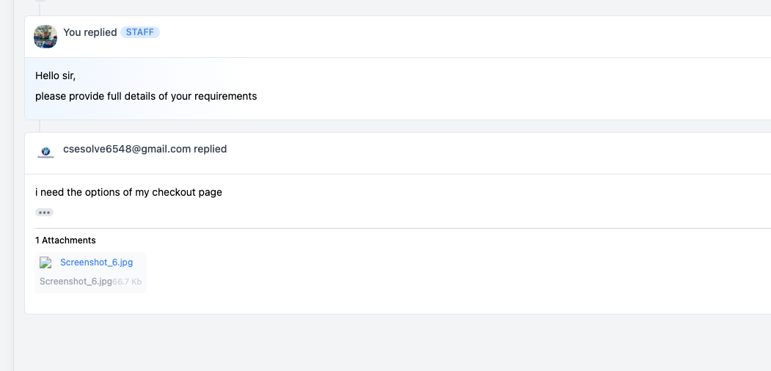This screenshot has width=771, height=371.
Task: Open the blue Screenshot_6.jpg link
Action: point(96,262)
